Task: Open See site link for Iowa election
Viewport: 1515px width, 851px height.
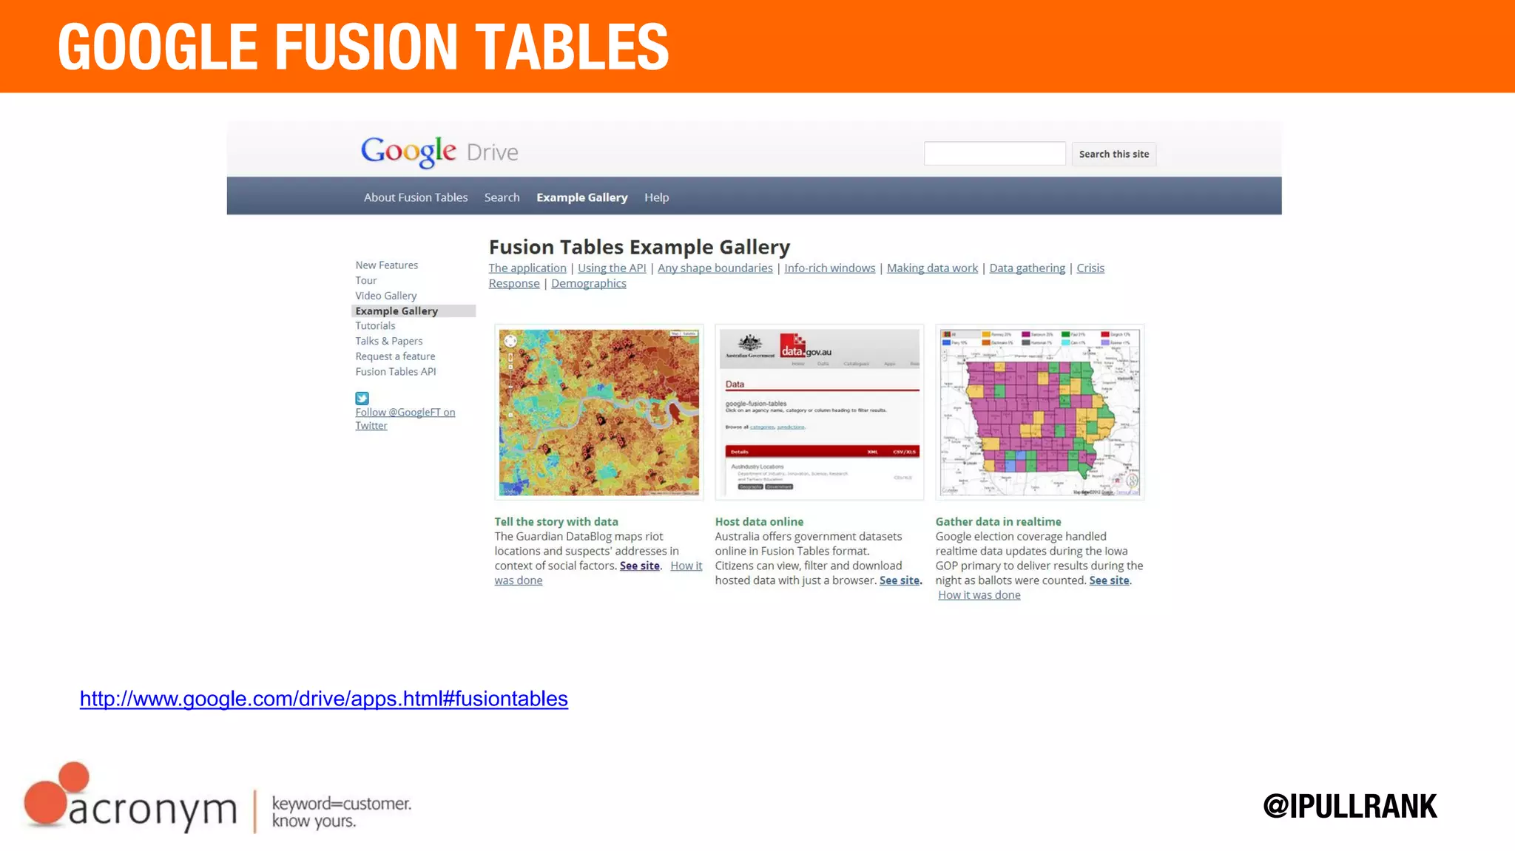Action: (x=1109, y=580)
